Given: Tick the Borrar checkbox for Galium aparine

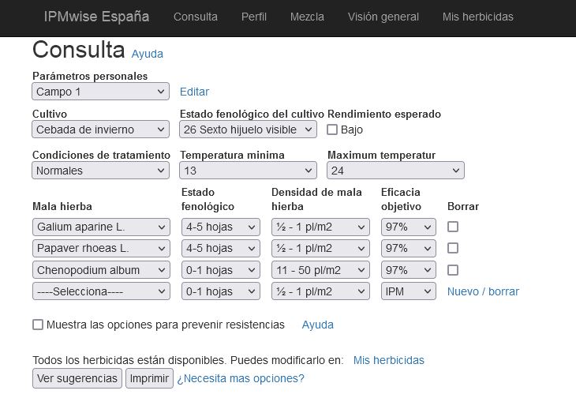Looking at the screenshot, I should [453, 227].
